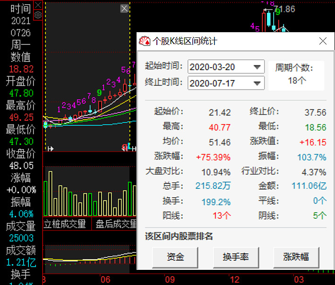This screenshot has height=285, width=335.
Task: Click the 09 month label on time axis
Action: (170, 280)
